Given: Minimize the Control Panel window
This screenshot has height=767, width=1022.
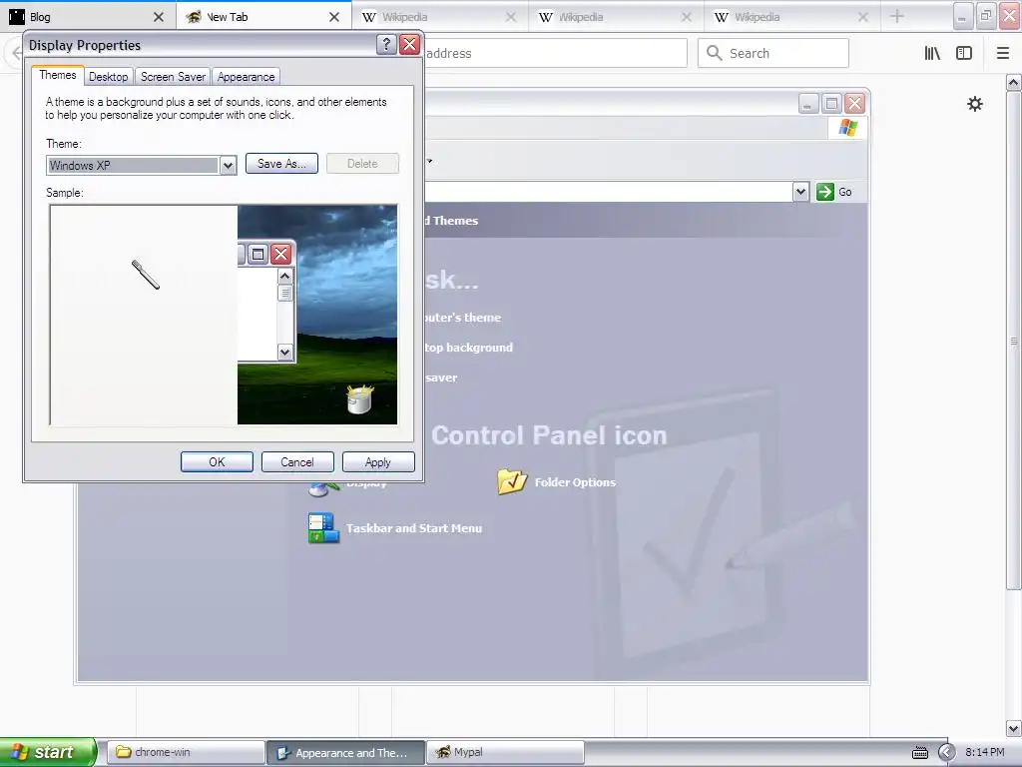Looking at the screenshot, I should click(808, 104).
